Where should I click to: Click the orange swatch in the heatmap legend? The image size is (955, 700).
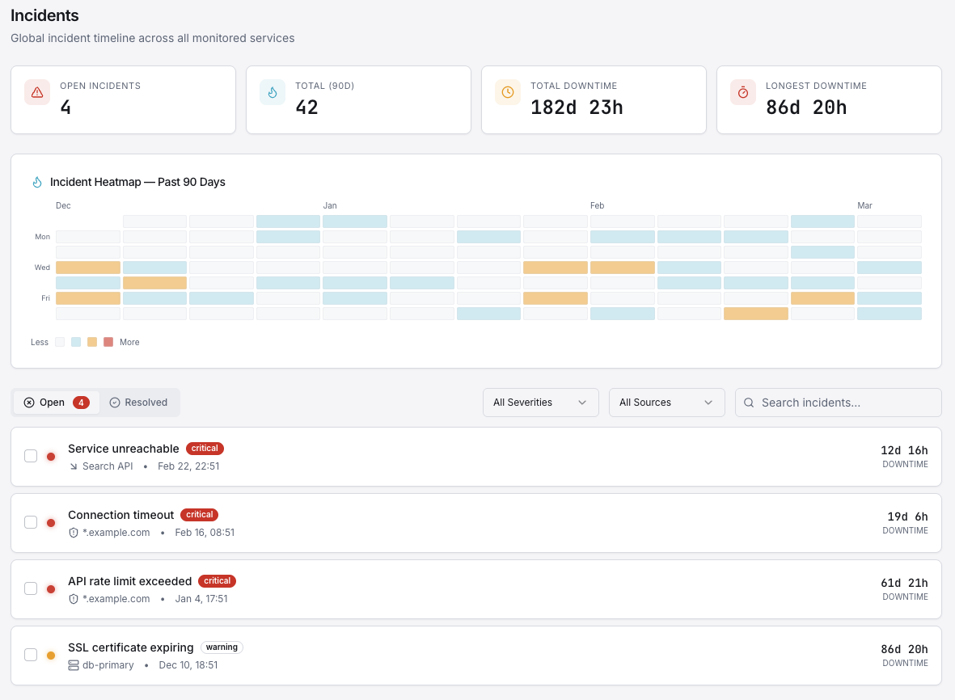(x=92, y=342)
